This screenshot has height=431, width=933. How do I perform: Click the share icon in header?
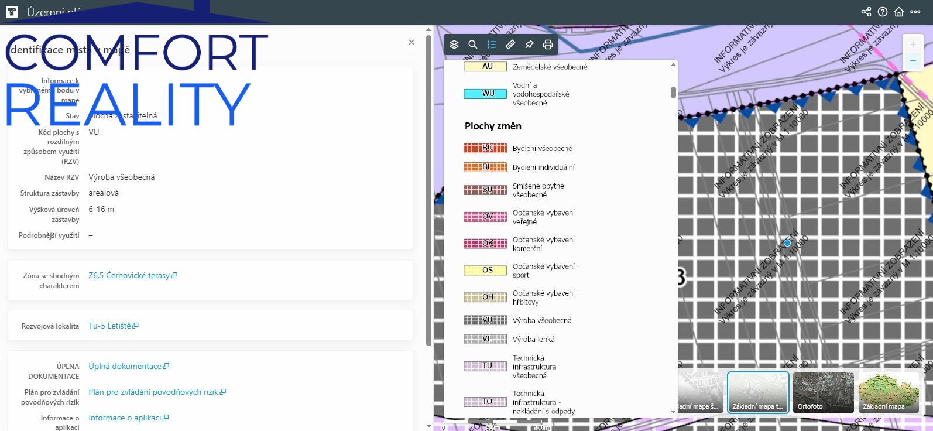(866, 12)
